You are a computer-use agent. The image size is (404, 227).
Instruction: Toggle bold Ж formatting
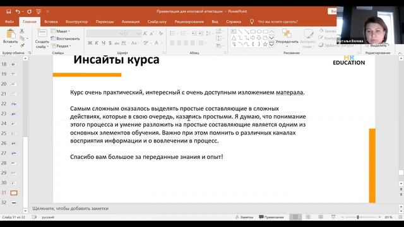point(90,43)
